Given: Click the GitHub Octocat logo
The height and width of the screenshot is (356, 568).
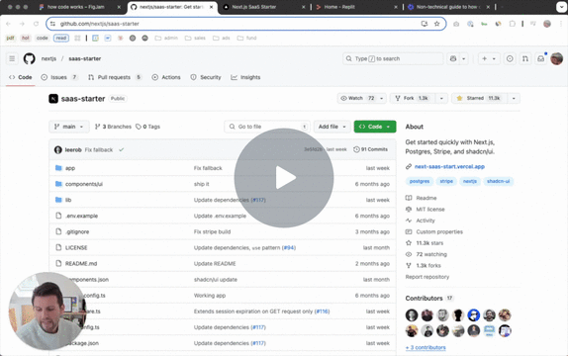Looking at the screenshot, I should (30, 58).
